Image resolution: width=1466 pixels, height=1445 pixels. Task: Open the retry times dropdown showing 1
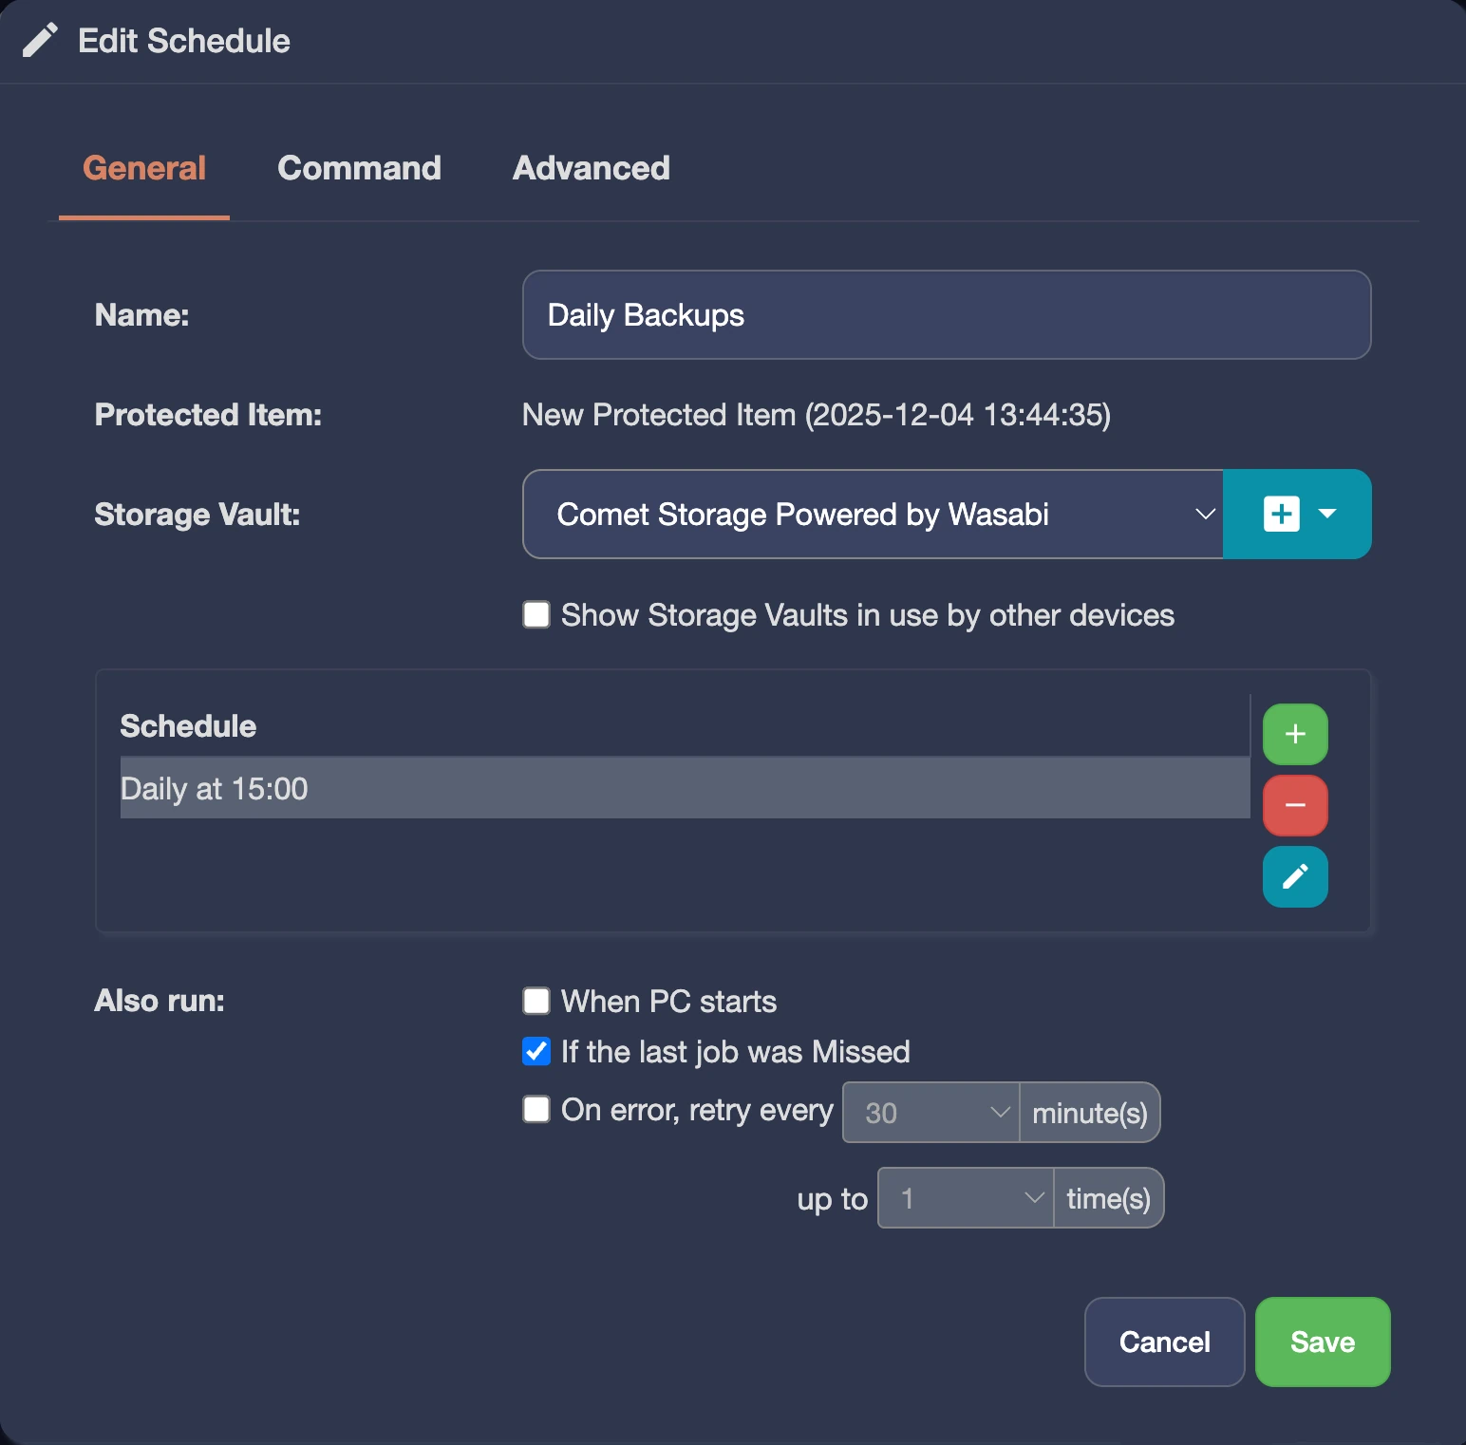click(966, 1198)
